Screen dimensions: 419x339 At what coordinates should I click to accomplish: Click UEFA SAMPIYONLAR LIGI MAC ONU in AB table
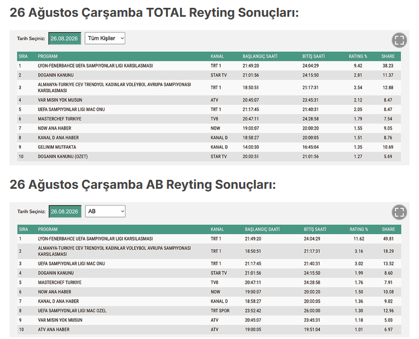coord(72,264)
